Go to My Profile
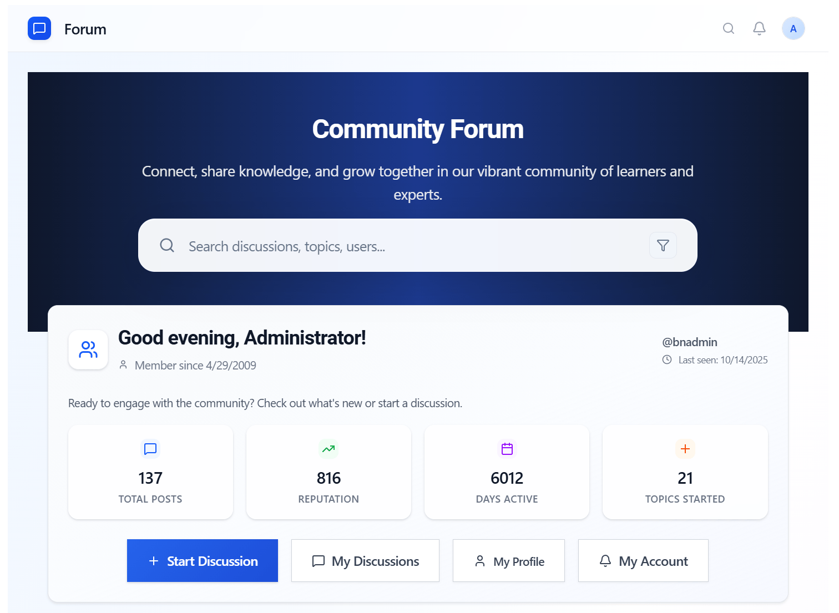Viewport: 839px width, 613px height. click(508, 561)
